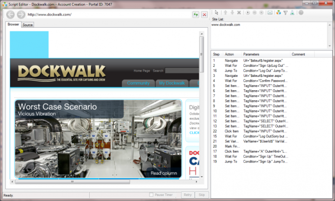
Task: Click the Dockwalk logo
Action: coord(62,73)
